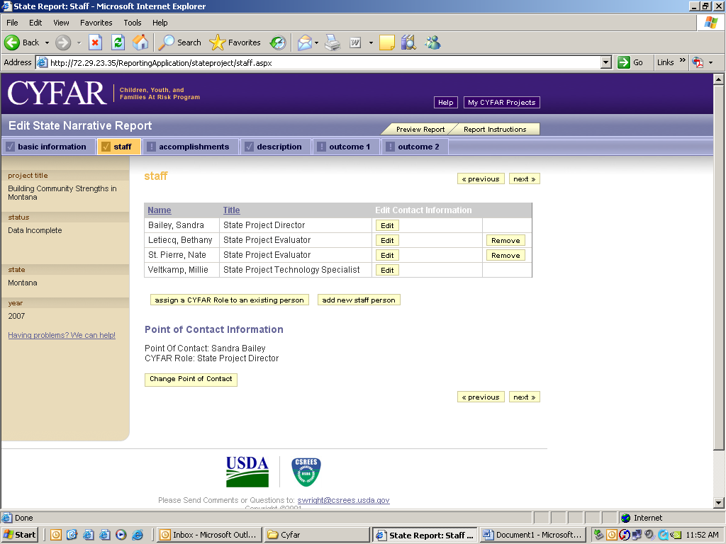The width and height of the screenshot is (726, 544).
Task: Click 'Having problems? We can help!' link
Action: (62, 335)
